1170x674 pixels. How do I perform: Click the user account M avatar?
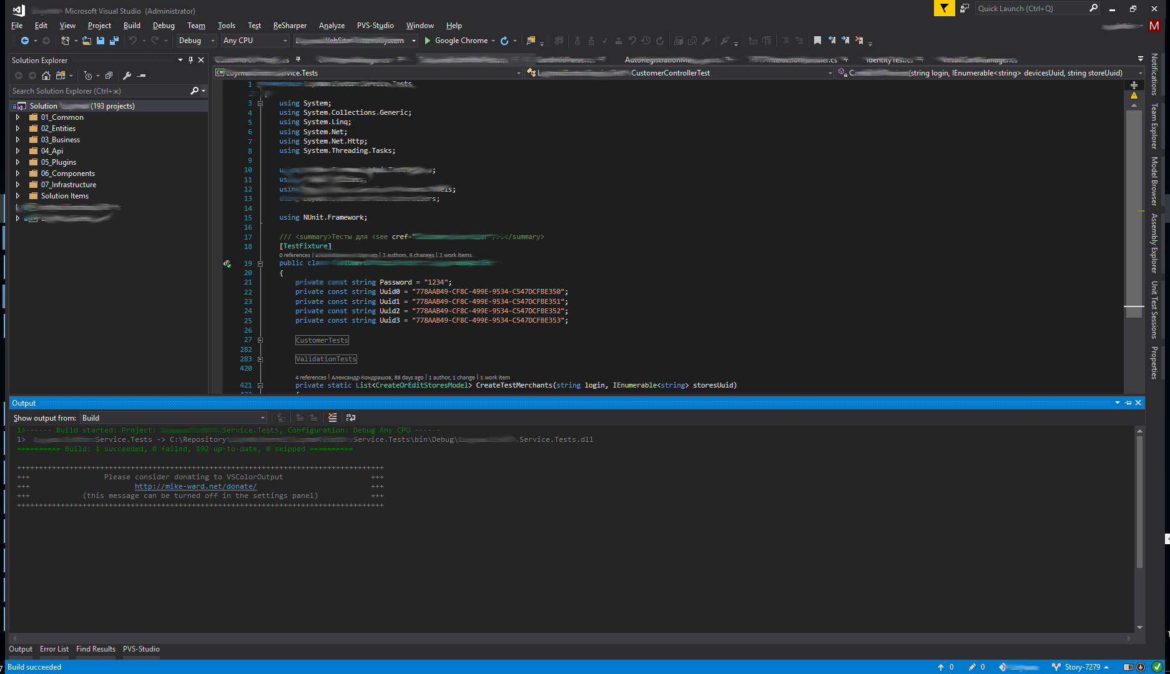[1154, 26]
